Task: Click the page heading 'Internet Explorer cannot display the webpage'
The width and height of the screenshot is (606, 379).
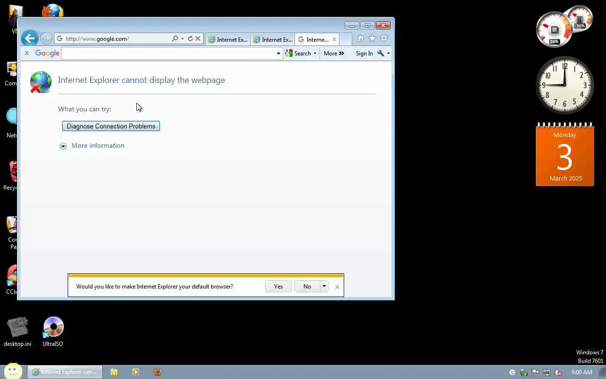Action: (142, 80)
